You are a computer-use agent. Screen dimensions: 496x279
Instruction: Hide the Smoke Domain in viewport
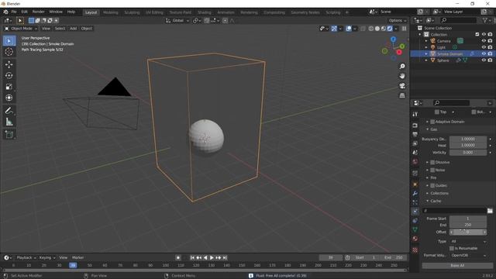click(484, 53)
